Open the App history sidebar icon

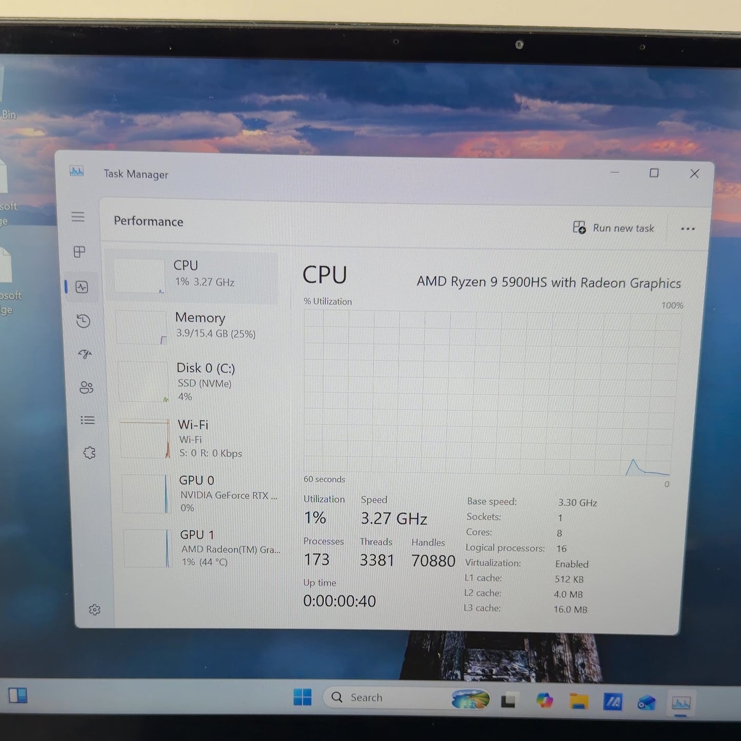tap(83, 321)
